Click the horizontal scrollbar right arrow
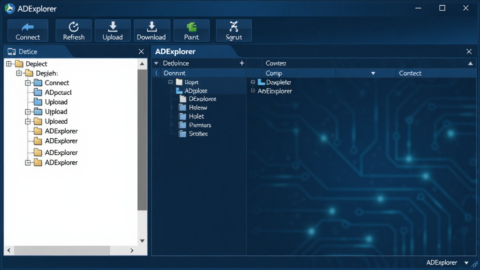Image resolution: width=480 pixels, height=270 pixels. click(132, 250)
